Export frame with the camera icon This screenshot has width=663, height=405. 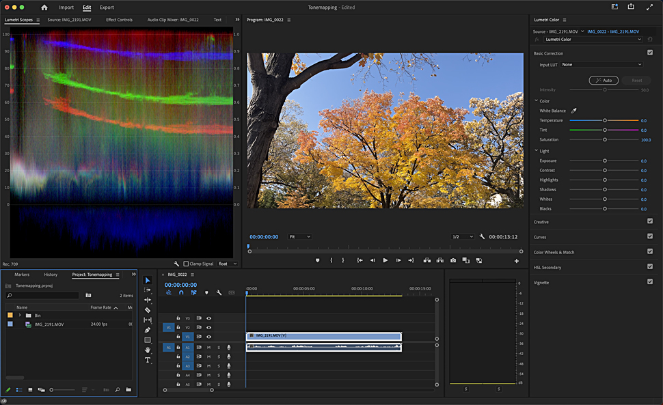(x=452, y=260)
